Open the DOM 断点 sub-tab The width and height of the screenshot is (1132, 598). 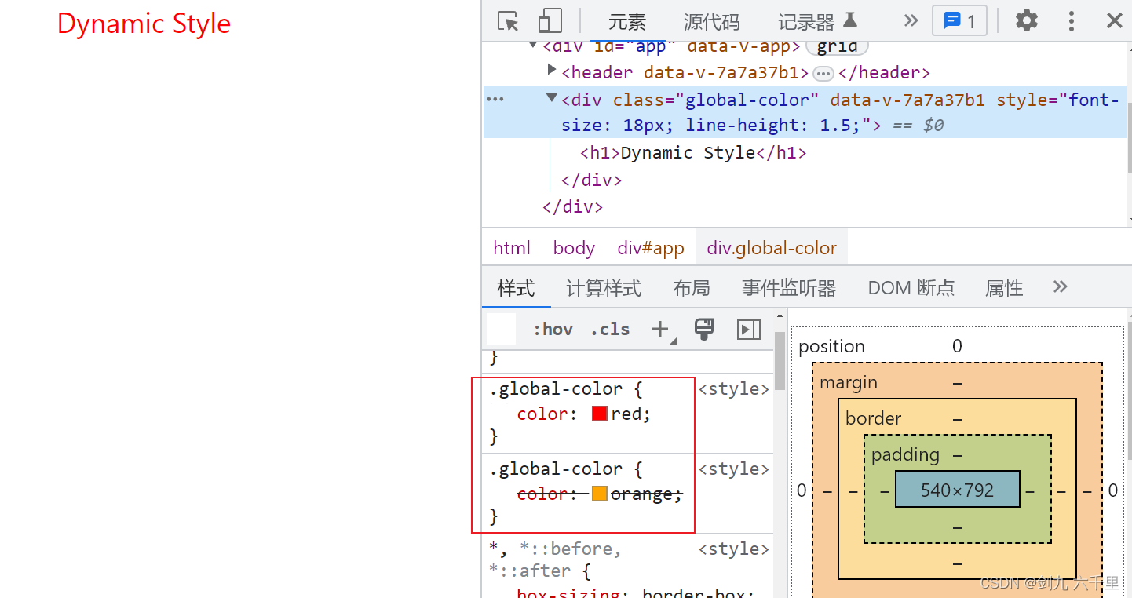pos(911,288)
